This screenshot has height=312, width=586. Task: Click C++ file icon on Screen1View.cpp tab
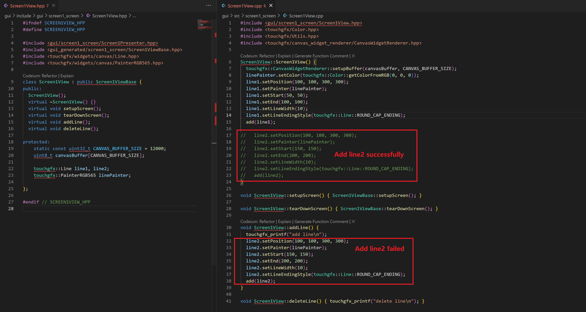(224, 5)
